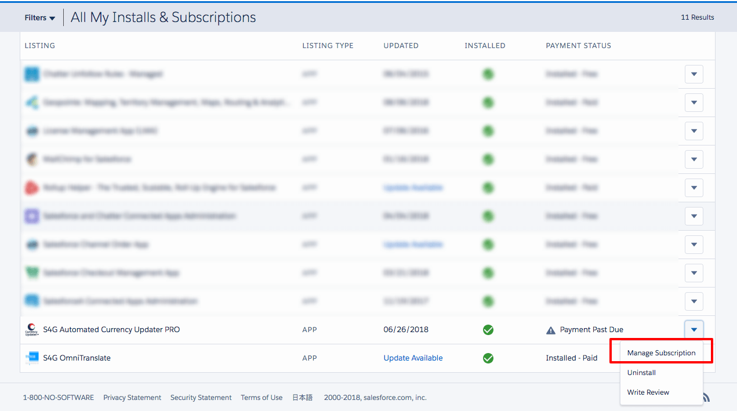Click the 11 Results count
The image size is (737, 411).
[x=698, y=17]
